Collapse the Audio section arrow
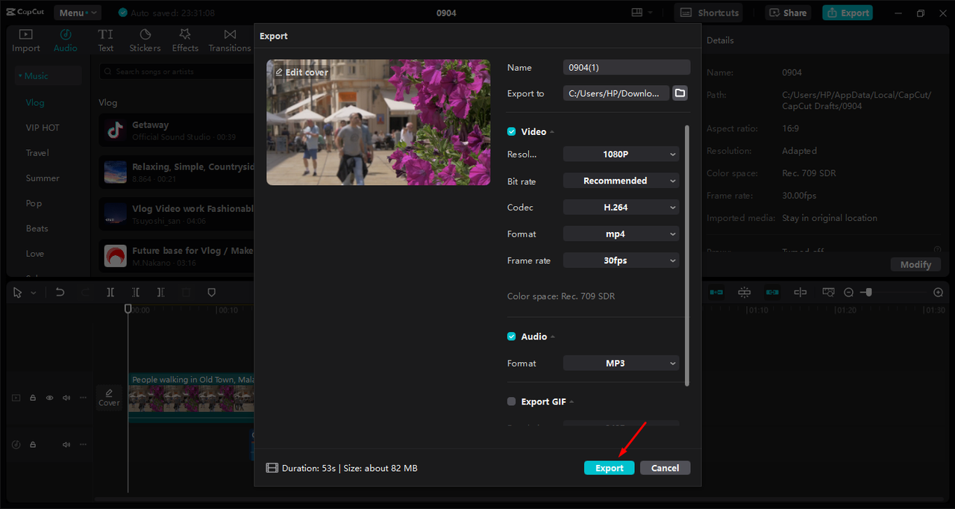Screen dimensions: 955x509 pos(553,337)
